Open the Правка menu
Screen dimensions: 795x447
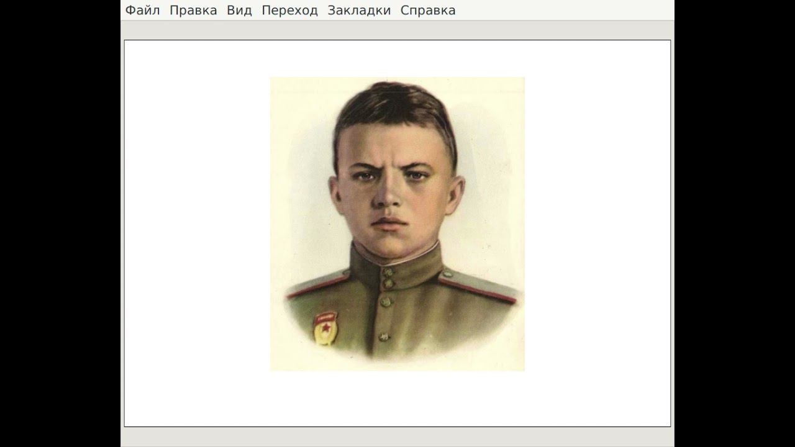[193, 10]
